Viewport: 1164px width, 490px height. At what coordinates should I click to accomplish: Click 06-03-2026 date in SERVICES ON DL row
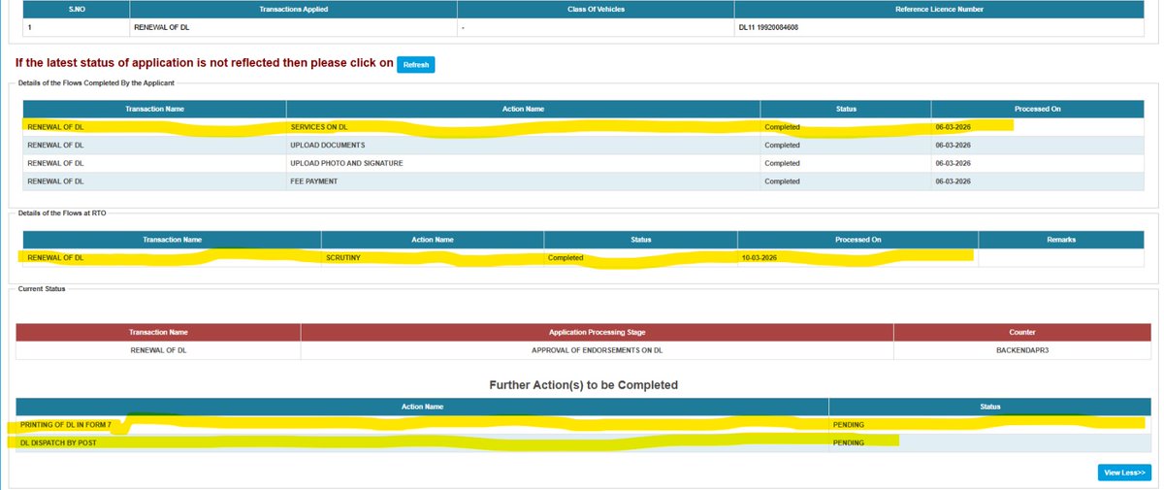click(954, 127)
